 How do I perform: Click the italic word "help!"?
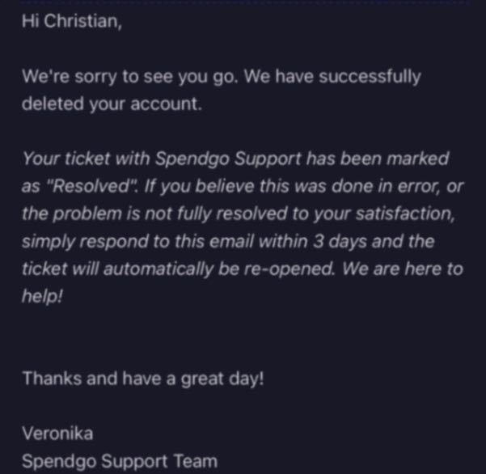(43, 296)
